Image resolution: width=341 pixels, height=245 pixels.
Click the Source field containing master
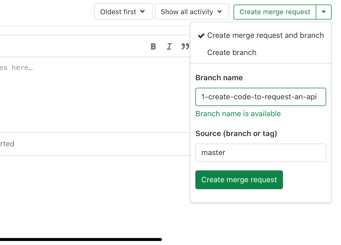point(260,153)
